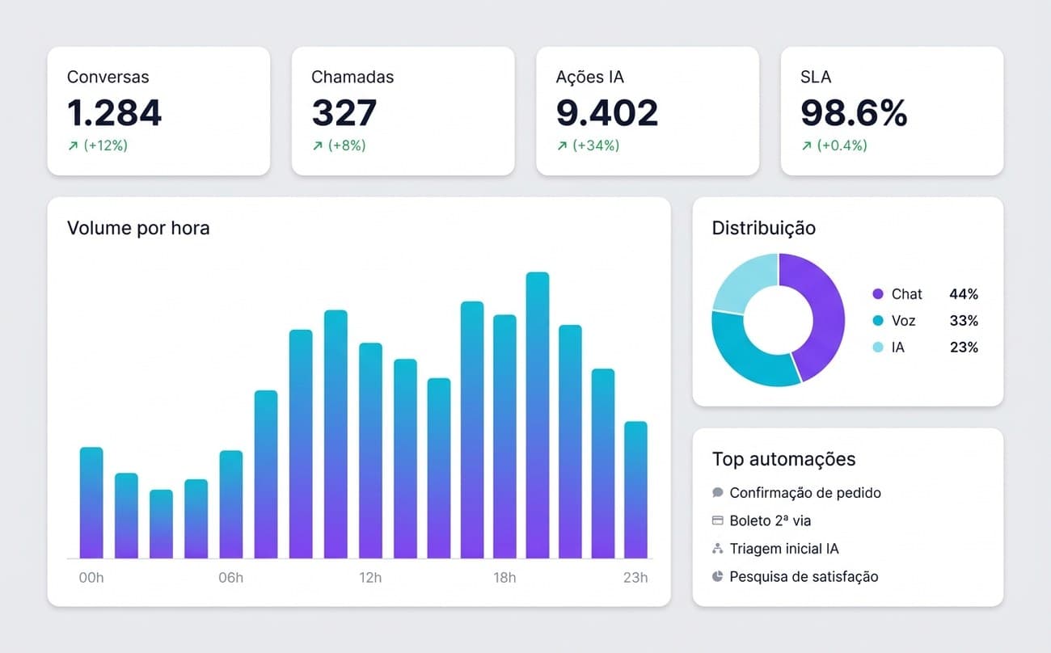Click the Distribuição card title
The height and width of the screenshot is (653, 1051).
(x=764, y=228)
